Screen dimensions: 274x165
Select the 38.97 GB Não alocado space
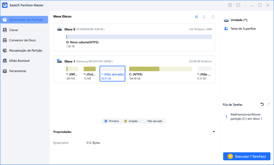[x=112, y=73]
